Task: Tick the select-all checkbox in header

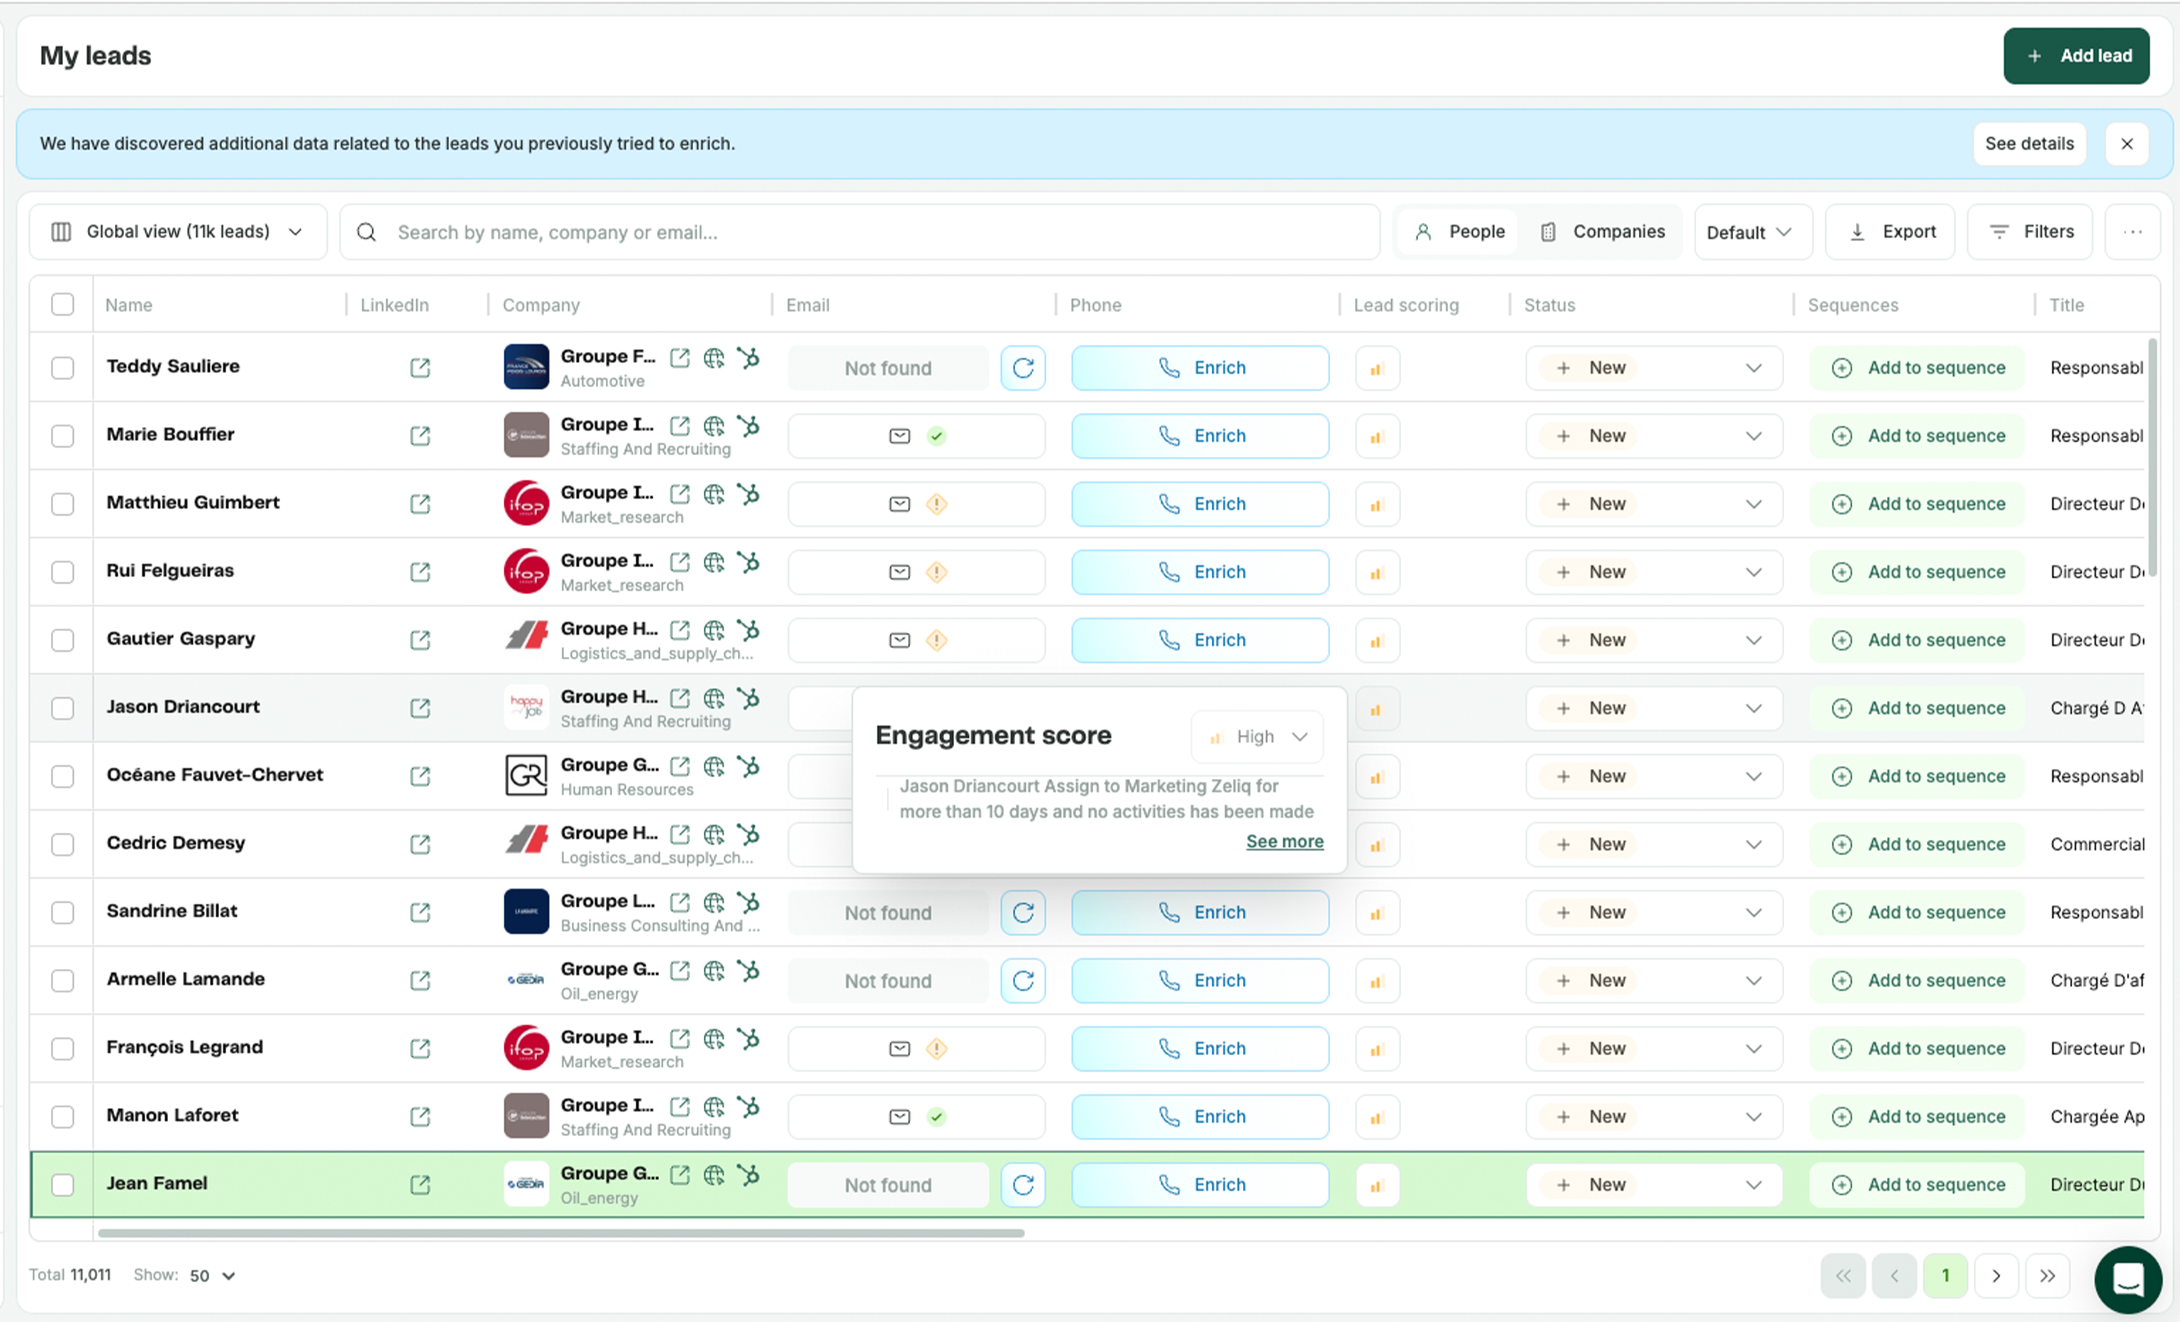Action: [x=62, y=304]
